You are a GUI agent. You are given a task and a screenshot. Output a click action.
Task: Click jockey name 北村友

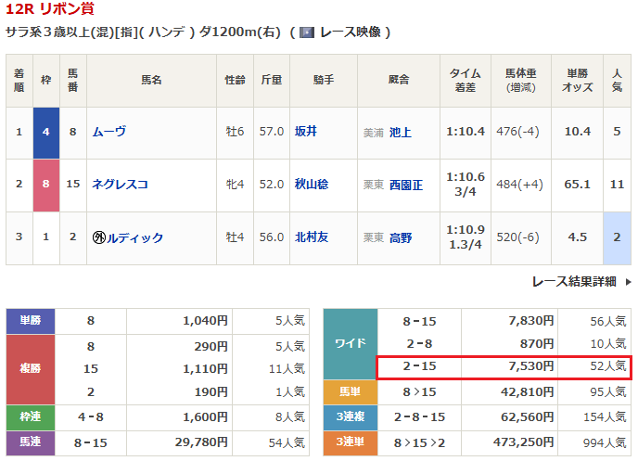(x=311, y=237)
